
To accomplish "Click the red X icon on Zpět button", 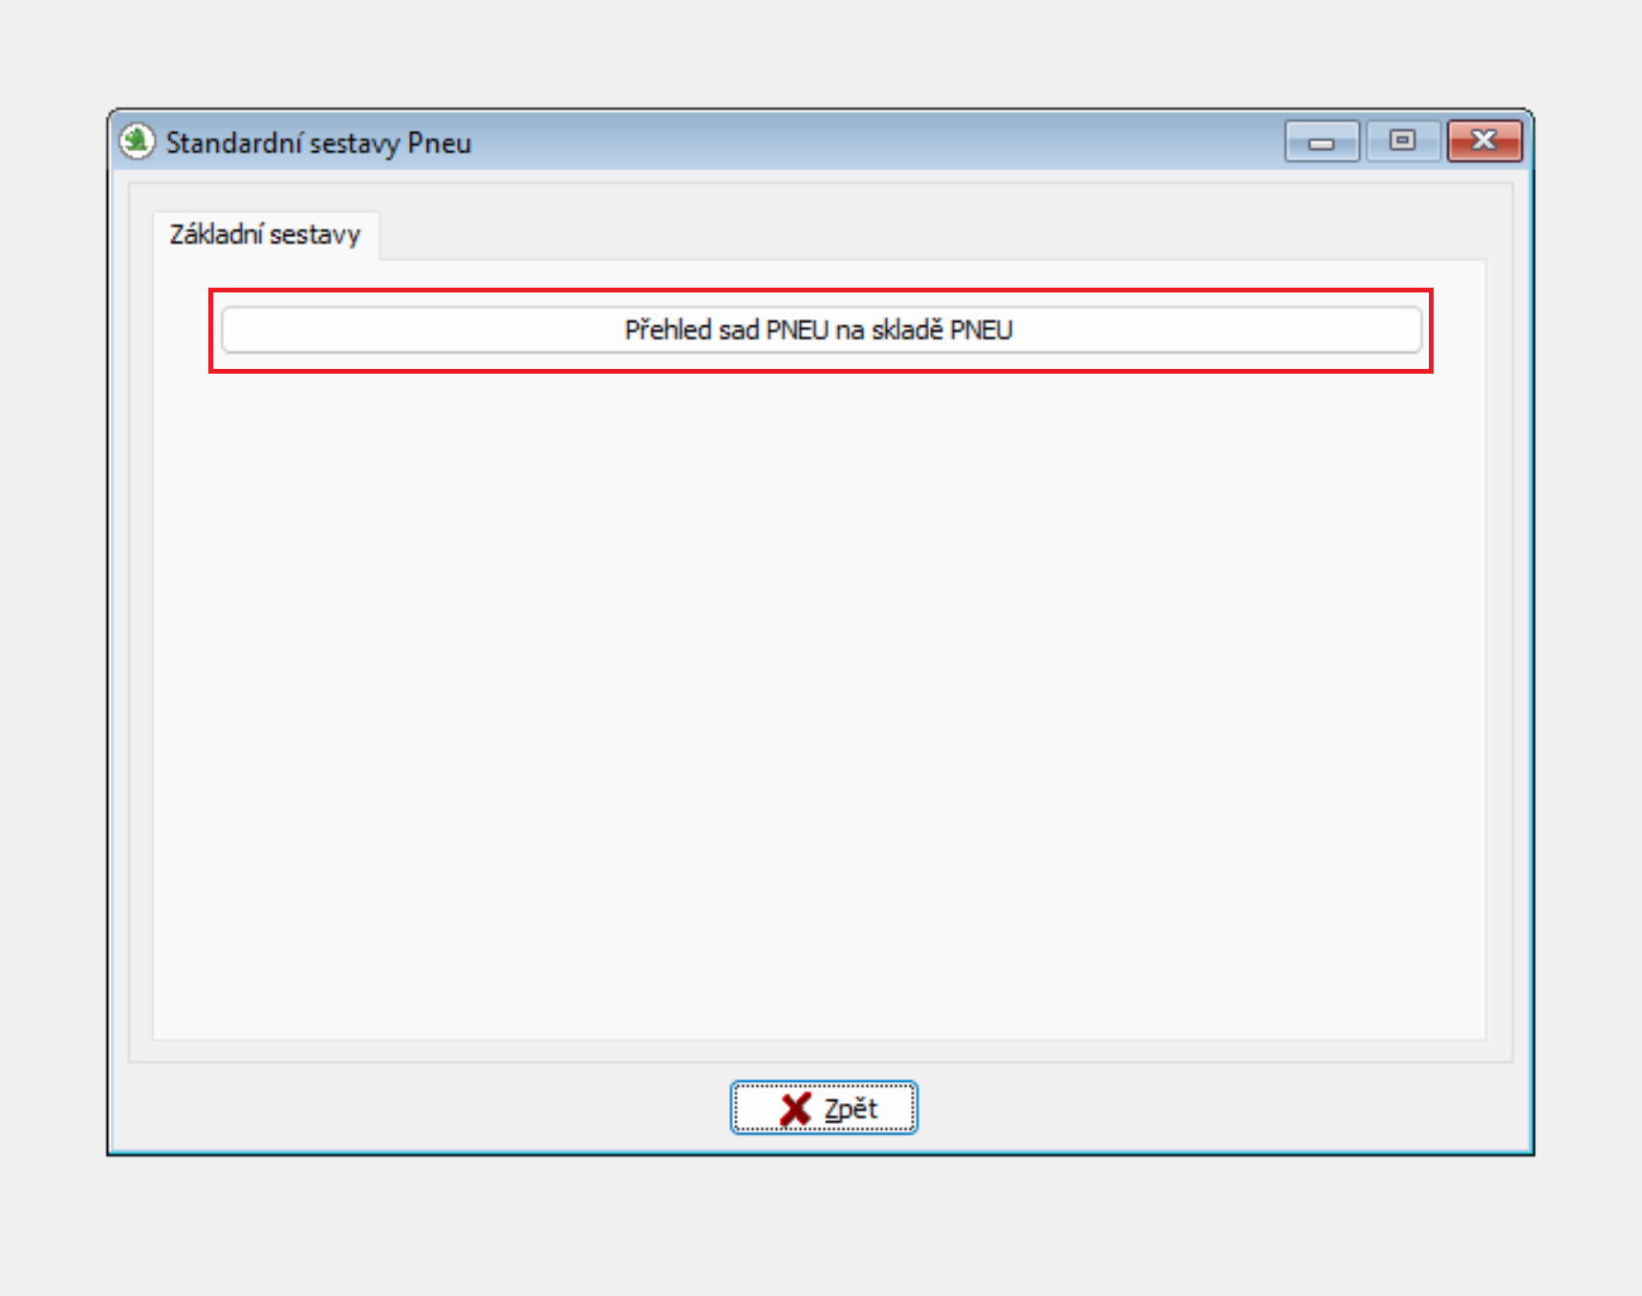I will 794,1109.
